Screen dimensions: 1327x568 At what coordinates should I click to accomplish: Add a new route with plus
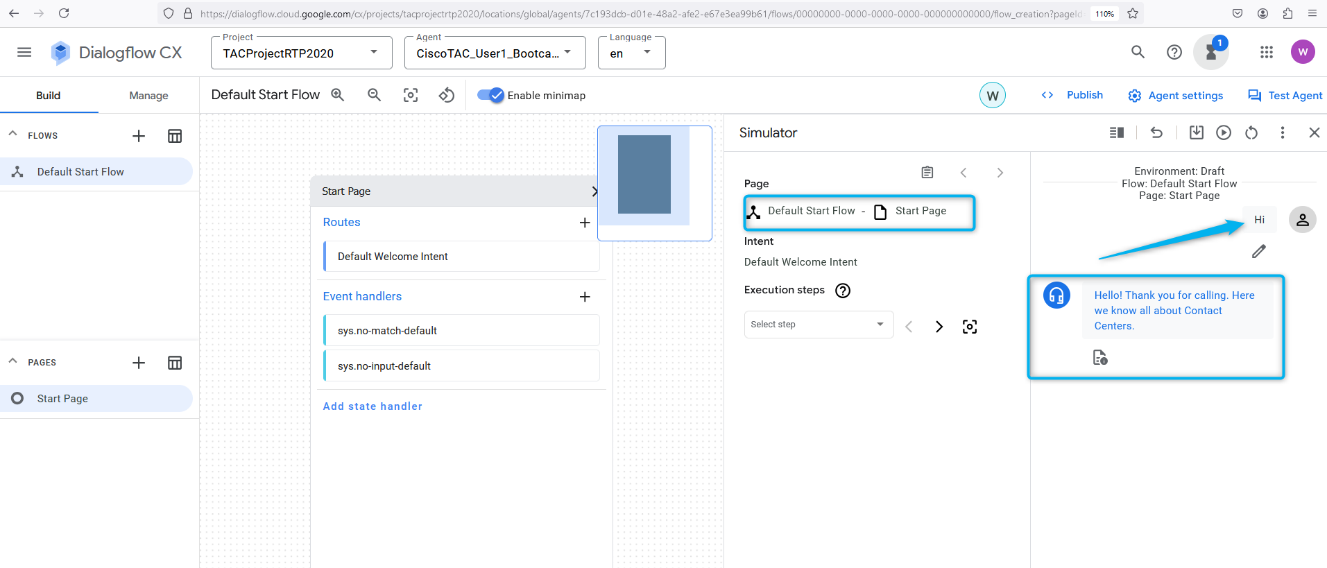click(585, 223)
